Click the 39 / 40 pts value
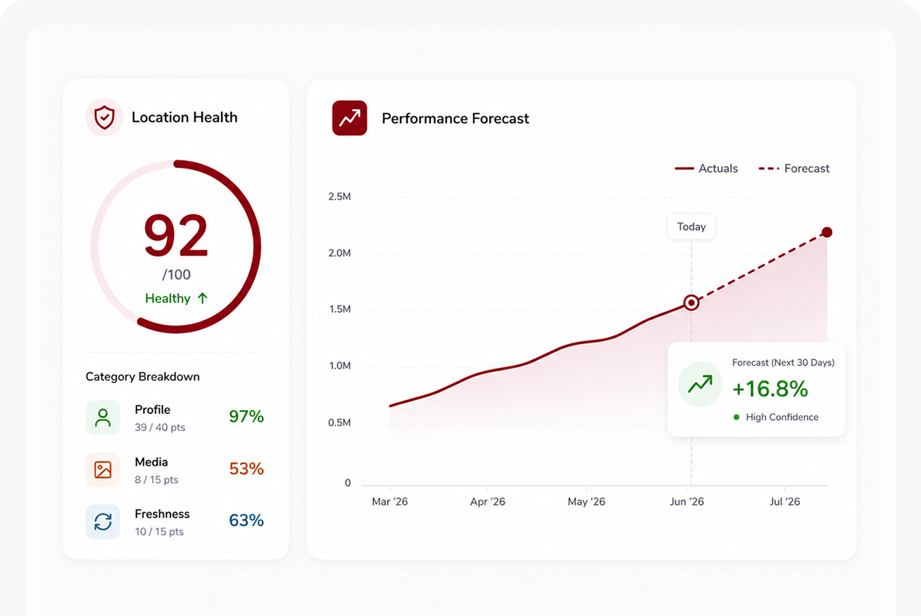The width and height of the screenshot is (921, 616). coord(160,428)
